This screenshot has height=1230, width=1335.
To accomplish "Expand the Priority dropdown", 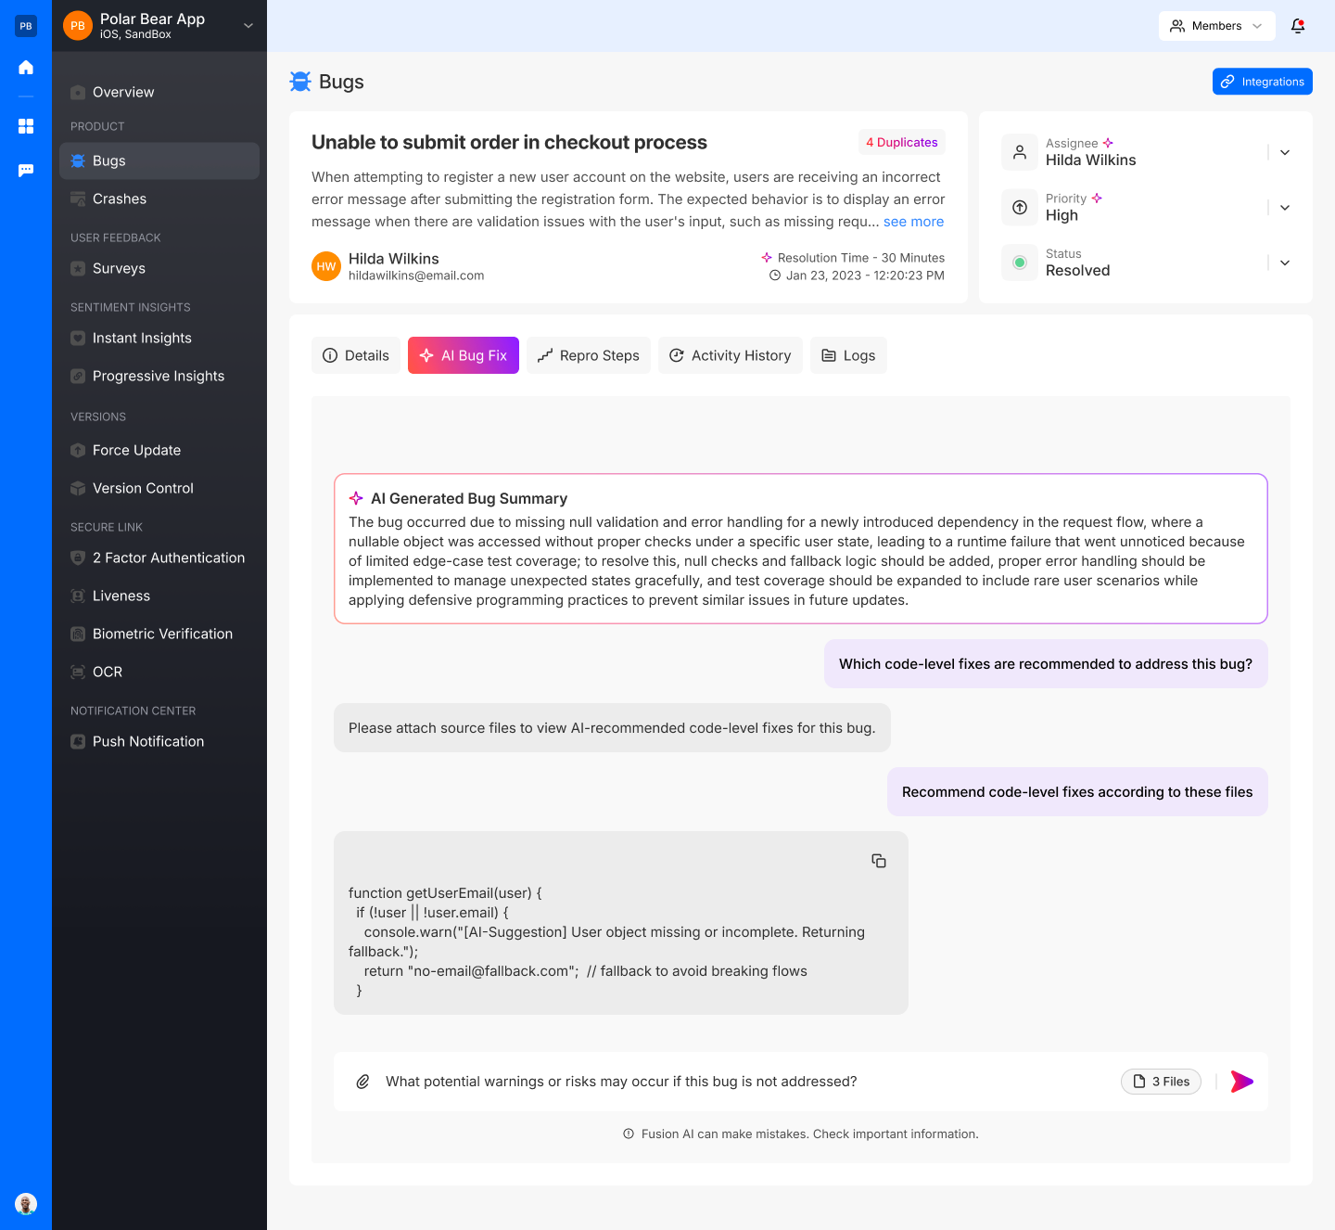I will point(1285,208).
